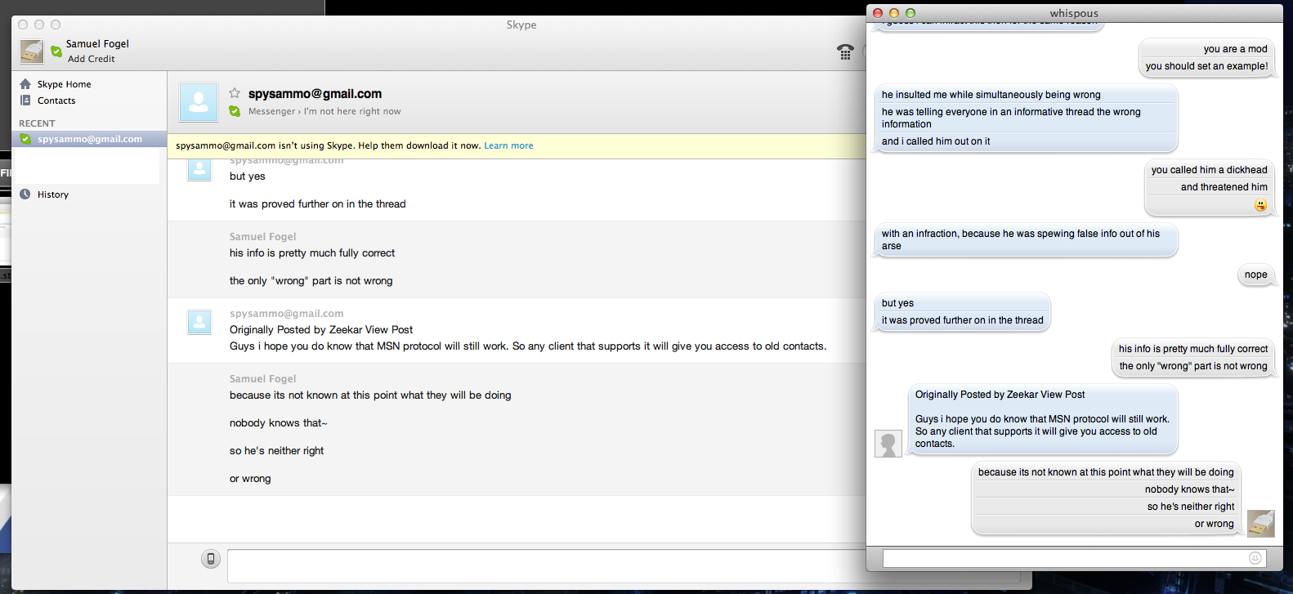Click the RECENT section header in Skype sidebar
The height and width of the screenshot is (594, 1293).
(37, 123)
